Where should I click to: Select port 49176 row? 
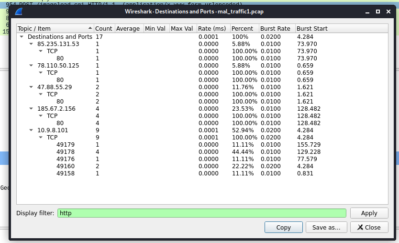coord(202,159)
